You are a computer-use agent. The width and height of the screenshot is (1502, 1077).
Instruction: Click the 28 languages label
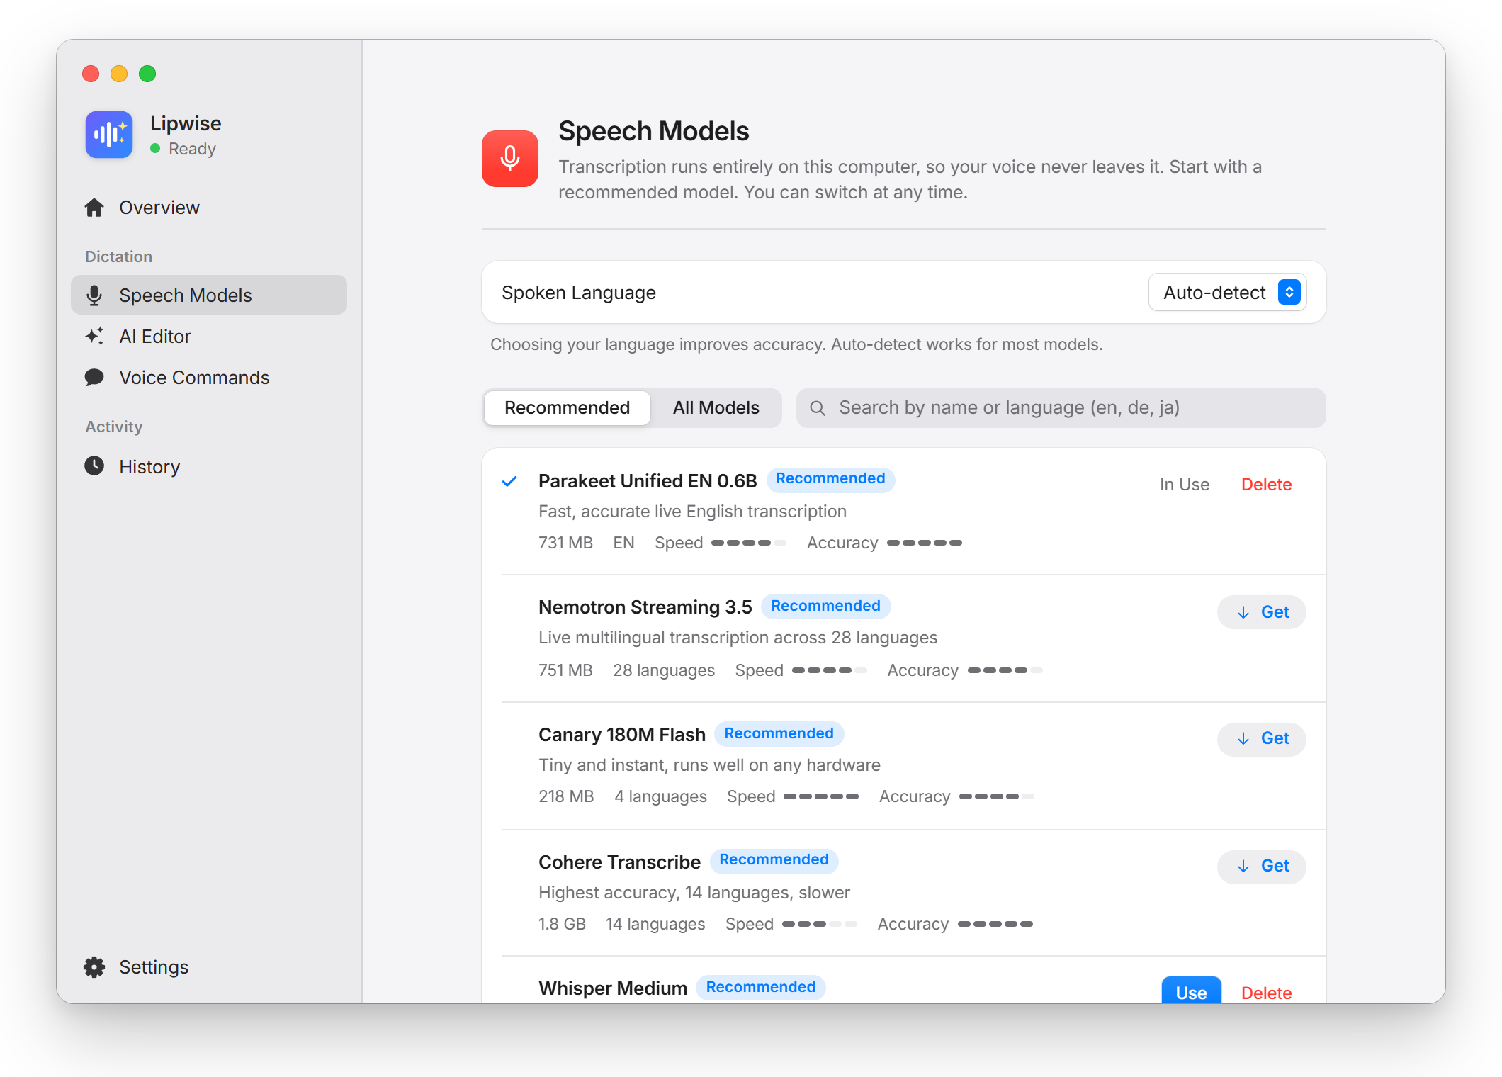pos(664,670)
